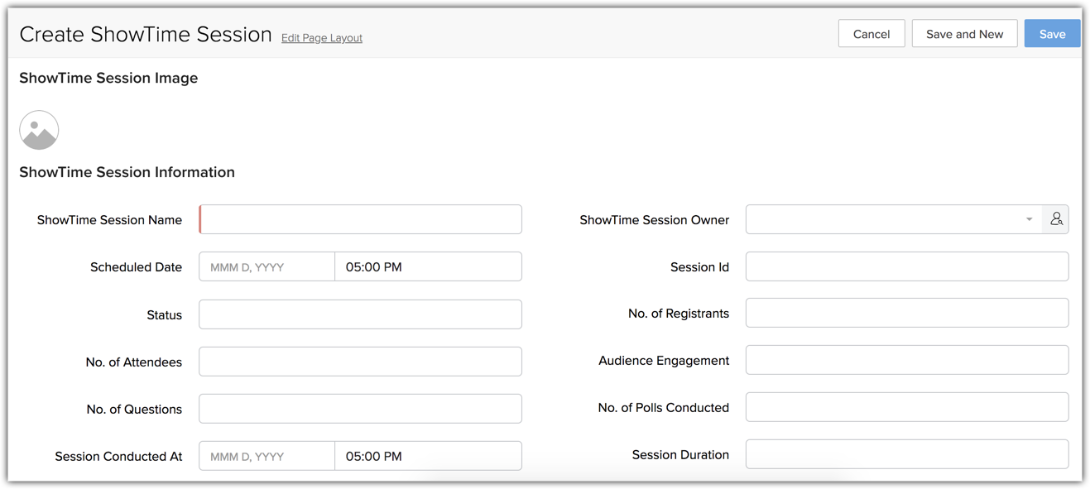Focus the Session Duration field
1090x489 pixels.
[x=906, y=454]
